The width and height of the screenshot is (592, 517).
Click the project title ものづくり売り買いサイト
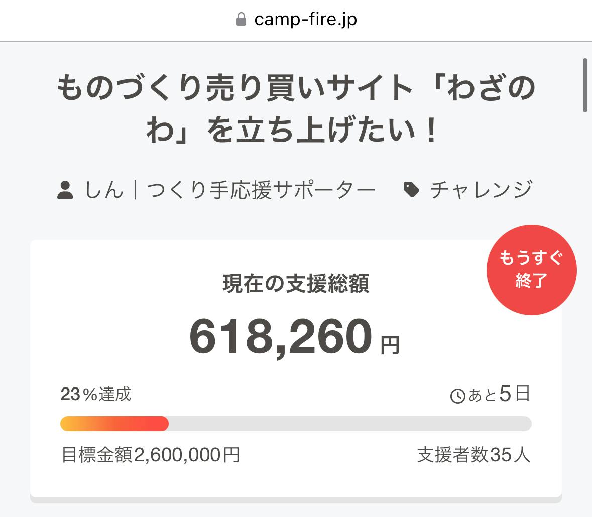coord(296,88)
